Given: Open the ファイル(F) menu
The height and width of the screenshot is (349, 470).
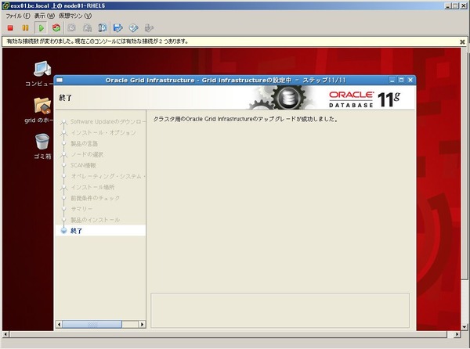Looking at the screenshot, I should tap(18, 16).
